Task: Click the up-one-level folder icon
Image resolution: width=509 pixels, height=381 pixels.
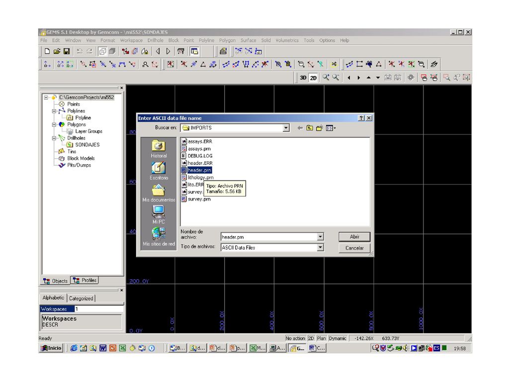Action: pyautogui.click(x=310, y=128)
